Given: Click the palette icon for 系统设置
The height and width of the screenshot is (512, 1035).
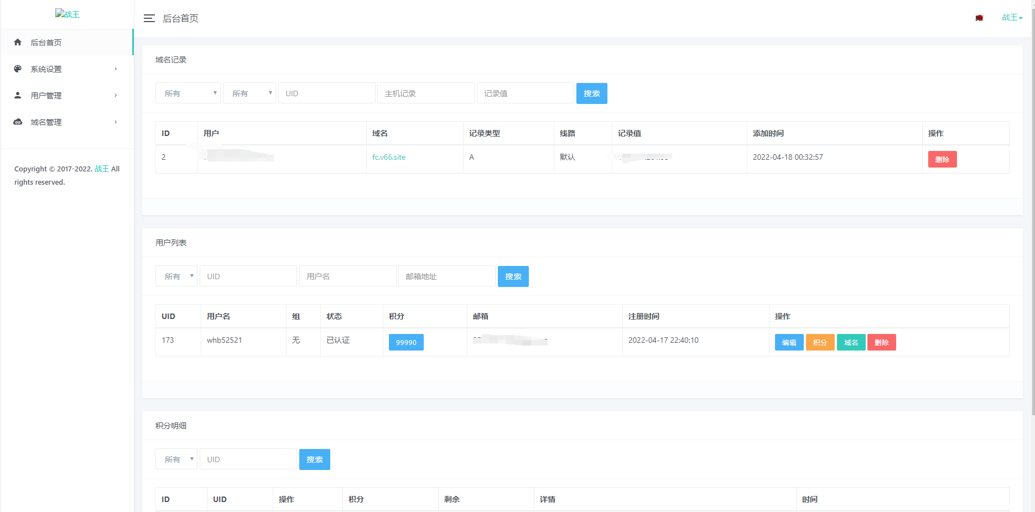Looking at the screenshot, I should [x=18, y=69].
